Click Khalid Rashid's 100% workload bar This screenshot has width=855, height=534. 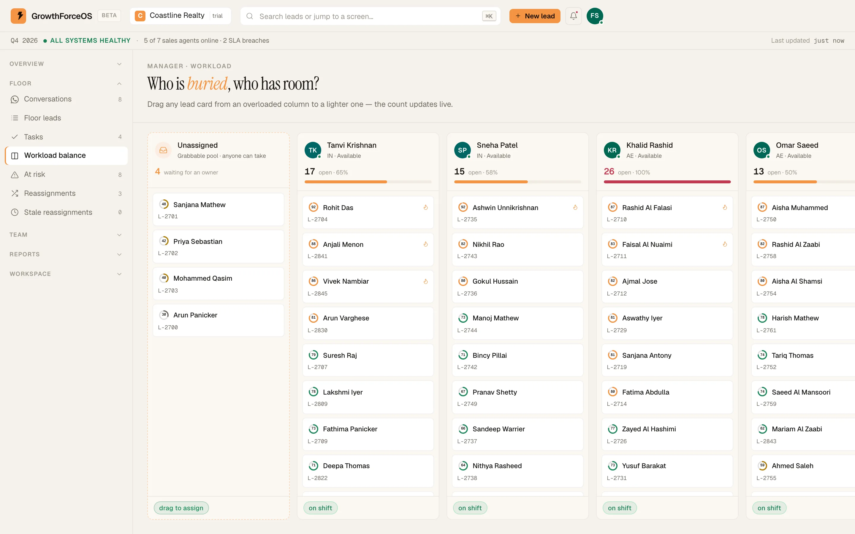click(x=667, y=182)
